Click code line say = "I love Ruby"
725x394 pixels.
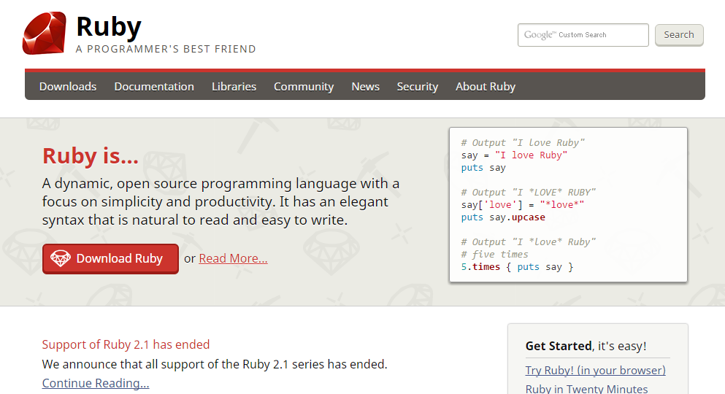click(514, 155)
